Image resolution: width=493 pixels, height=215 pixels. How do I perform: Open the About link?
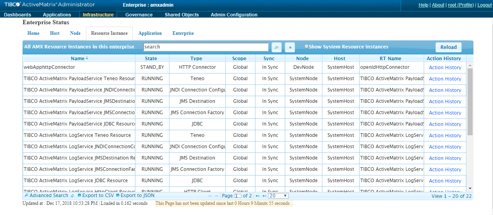click(438, 5)
